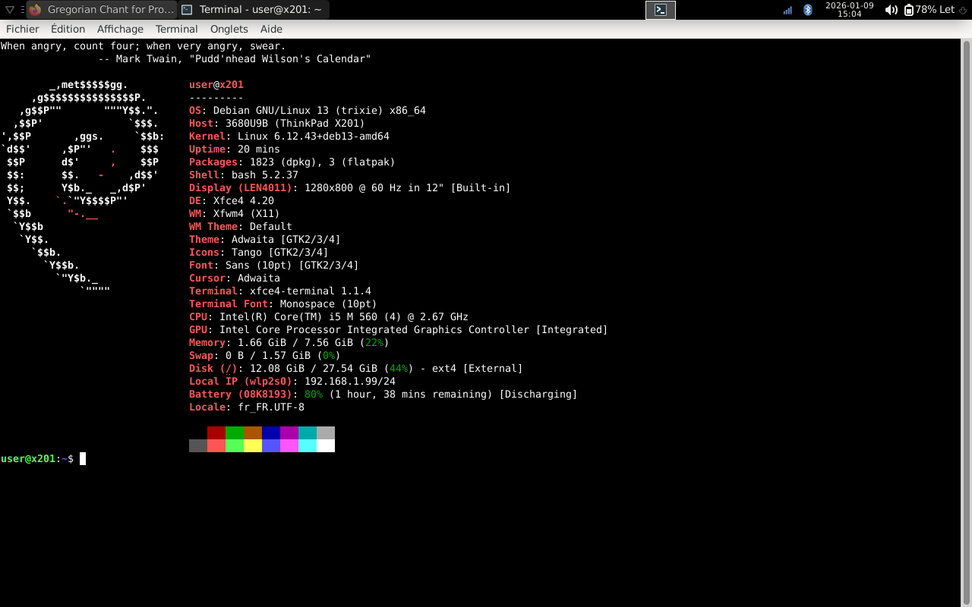
Task: Click the Host value "3680U9B (ThinkPad X201)"
Action: [295, 124]
